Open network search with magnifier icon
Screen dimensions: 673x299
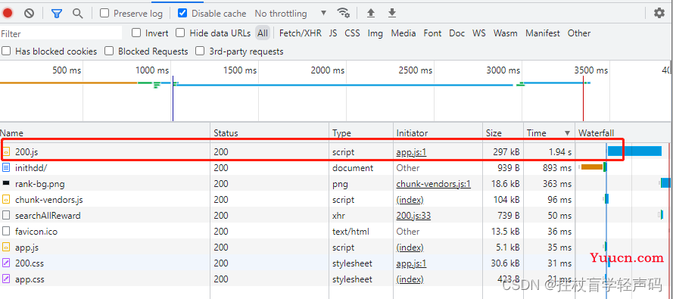78,14
